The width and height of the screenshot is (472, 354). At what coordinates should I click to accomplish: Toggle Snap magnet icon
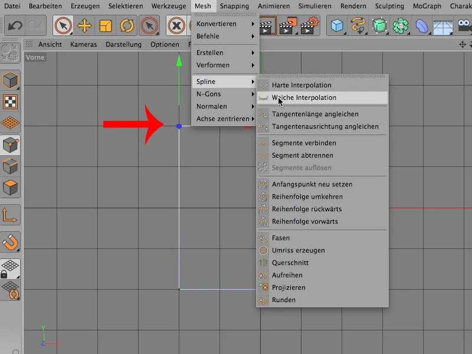(x=10, y=242)
